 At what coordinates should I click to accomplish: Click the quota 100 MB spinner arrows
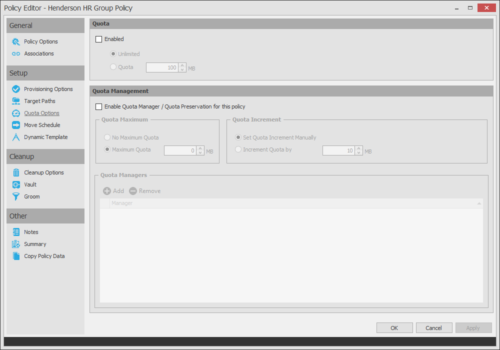click(182, 67)
